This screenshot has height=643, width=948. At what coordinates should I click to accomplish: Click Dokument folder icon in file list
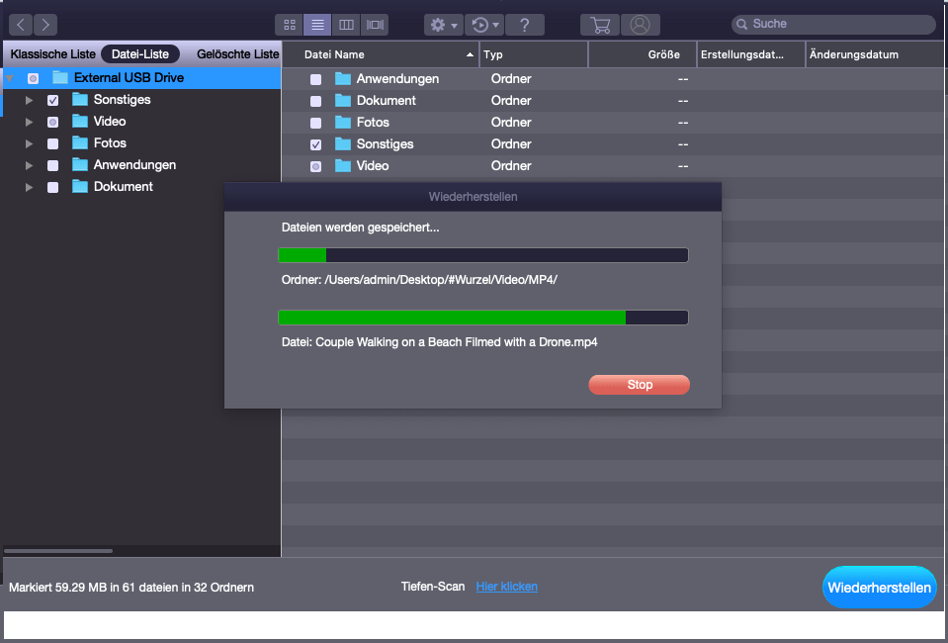343,101
